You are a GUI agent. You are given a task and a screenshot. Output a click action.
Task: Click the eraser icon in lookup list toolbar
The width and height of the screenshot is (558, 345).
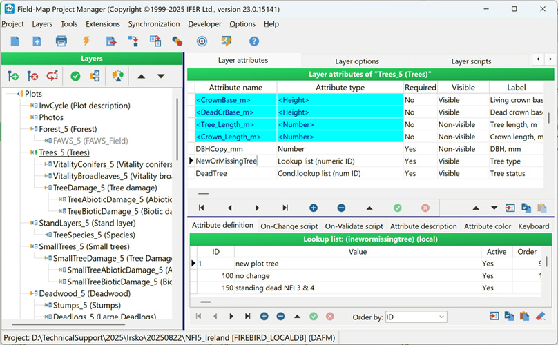[541, 316]
